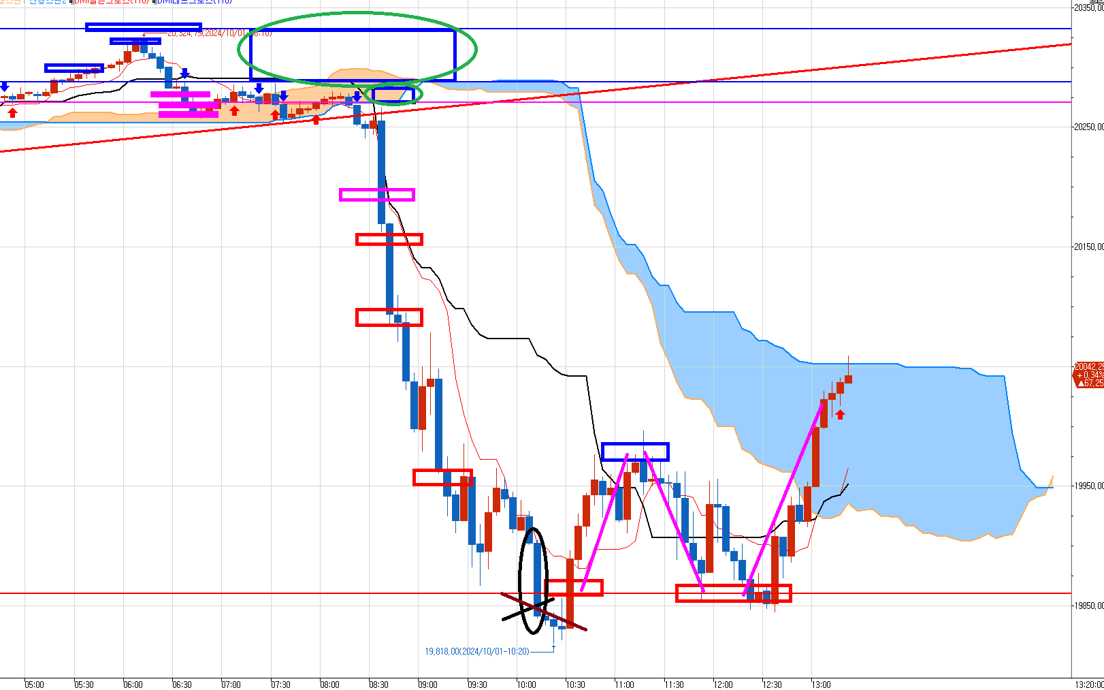Click the low annotation 19,818,00(2024/10/01-10:20)
The height and width of the screenshot is (690, 1104).
[477, 652]
